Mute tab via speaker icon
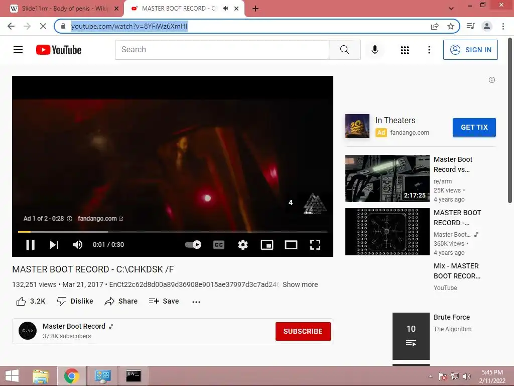The height and width of the screenshot is (386, 514). 225,9
